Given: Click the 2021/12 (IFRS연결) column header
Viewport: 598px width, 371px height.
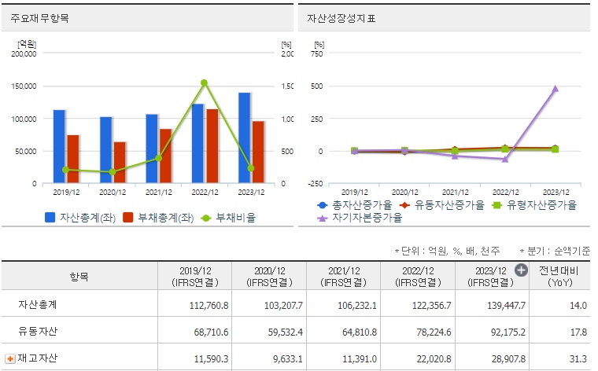Looking at the screenshot, I should coord(343,276).
